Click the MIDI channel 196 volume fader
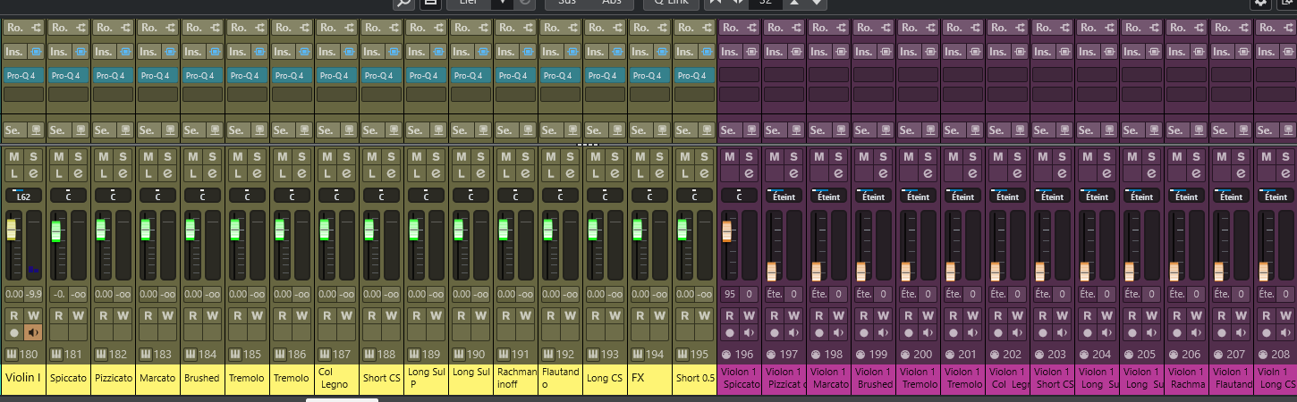This screenshot has height=402, width=1297. (x=727, y=230)
